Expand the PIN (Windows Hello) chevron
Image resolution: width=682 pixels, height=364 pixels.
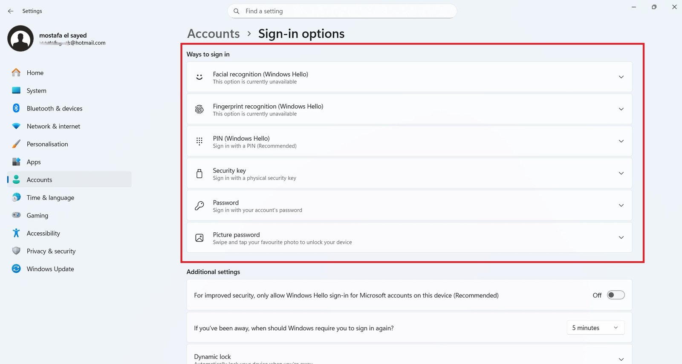tap(621, 141)
